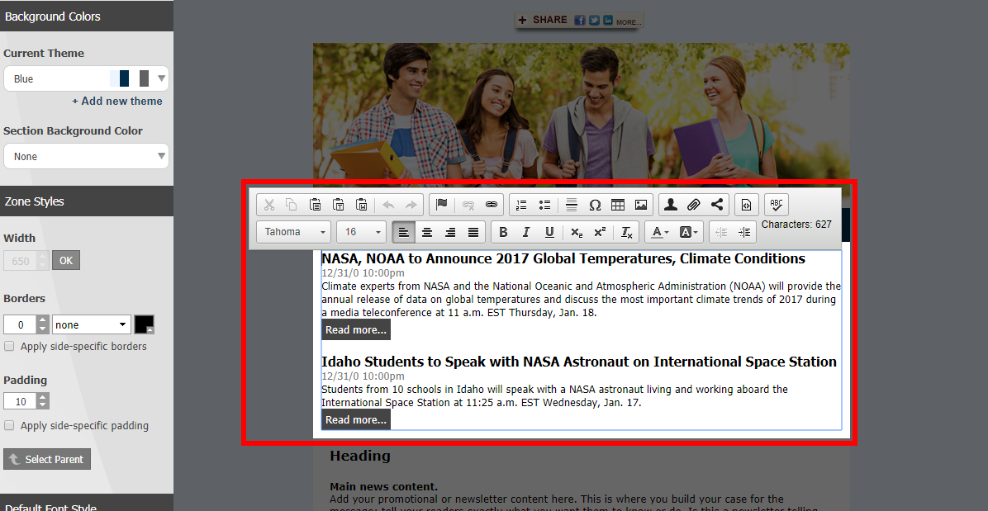
Task: Click the increase indent icon
Action: coord(744,232)
